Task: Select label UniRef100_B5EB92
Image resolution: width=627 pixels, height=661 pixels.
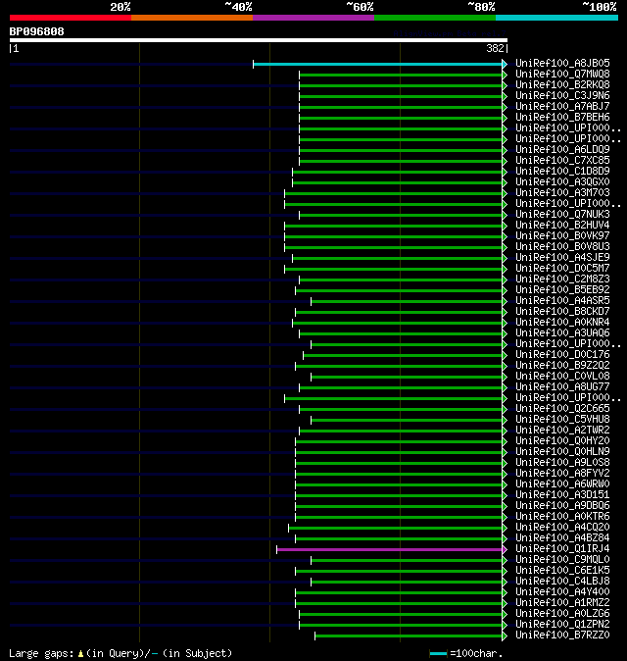Action: [x=562, y=290]
